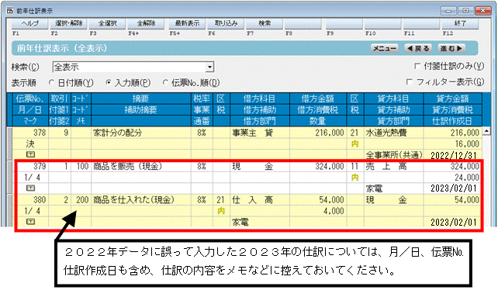Viewport: 498px width, 297px height.
Task: Click the voucher number 380 cell
Action: tap(30, 200)
